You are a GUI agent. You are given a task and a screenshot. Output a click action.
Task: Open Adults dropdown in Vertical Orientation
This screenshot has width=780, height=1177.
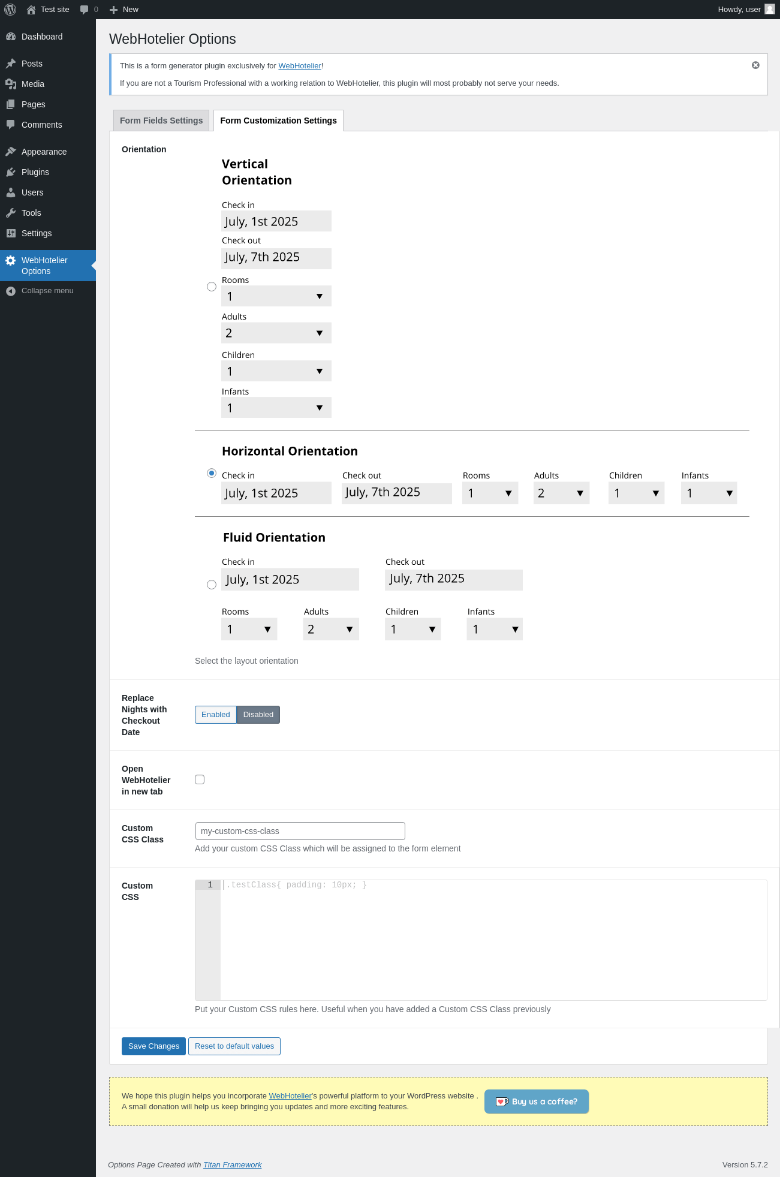[x=276, y=333]
